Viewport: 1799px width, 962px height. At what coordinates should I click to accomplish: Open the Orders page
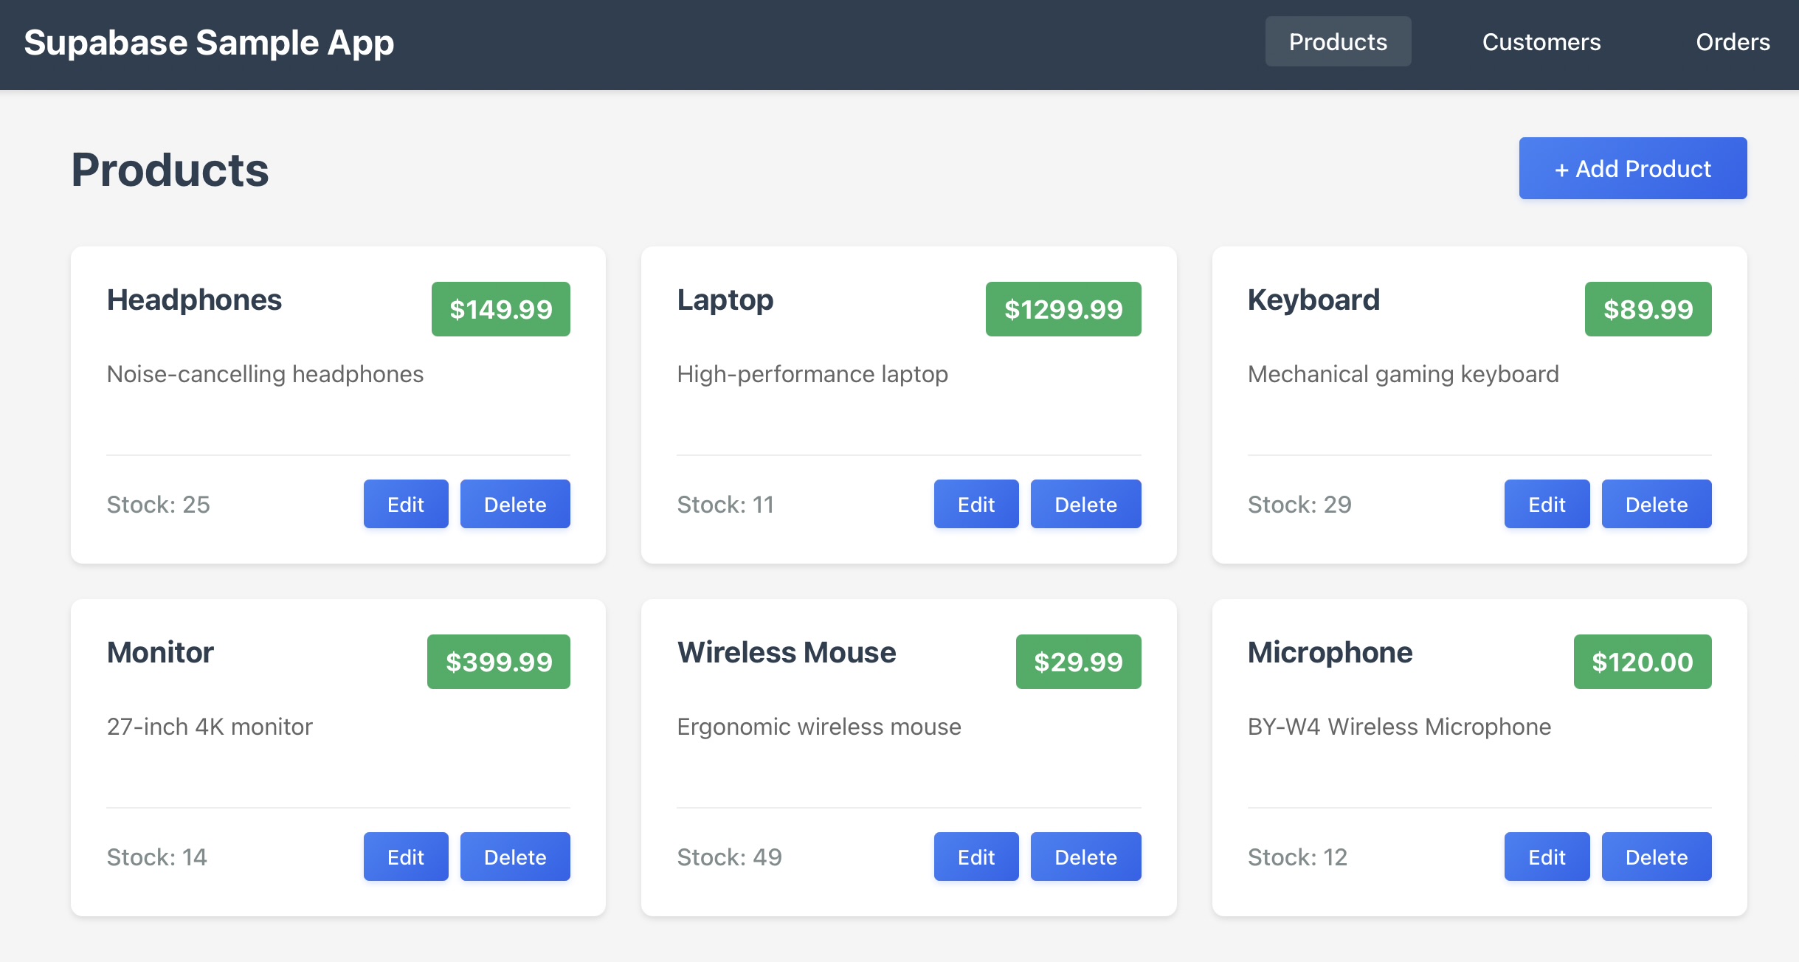point(1732,42)
